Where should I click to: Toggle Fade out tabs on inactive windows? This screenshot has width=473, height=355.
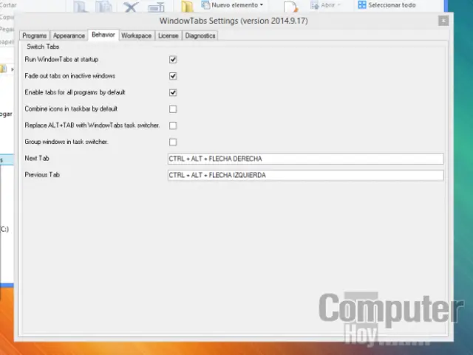[173, 76]
